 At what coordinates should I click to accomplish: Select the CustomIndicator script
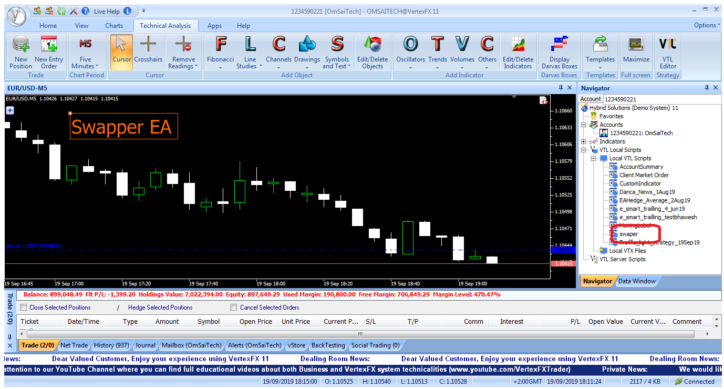pos(640,183)
